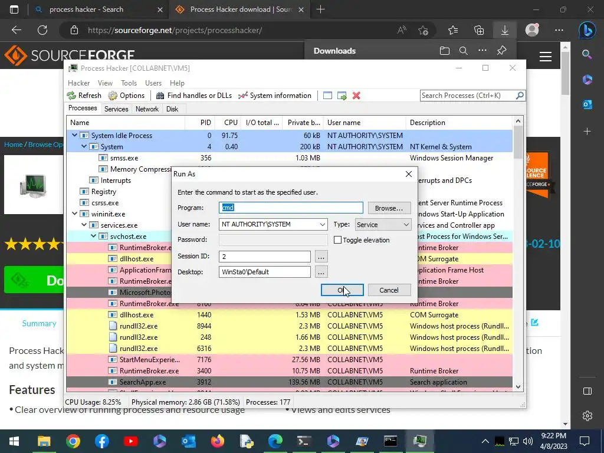The width and height of the screenshot is (604, 453).
Task: Switch to the Network tab
Action: click(147, 109)
